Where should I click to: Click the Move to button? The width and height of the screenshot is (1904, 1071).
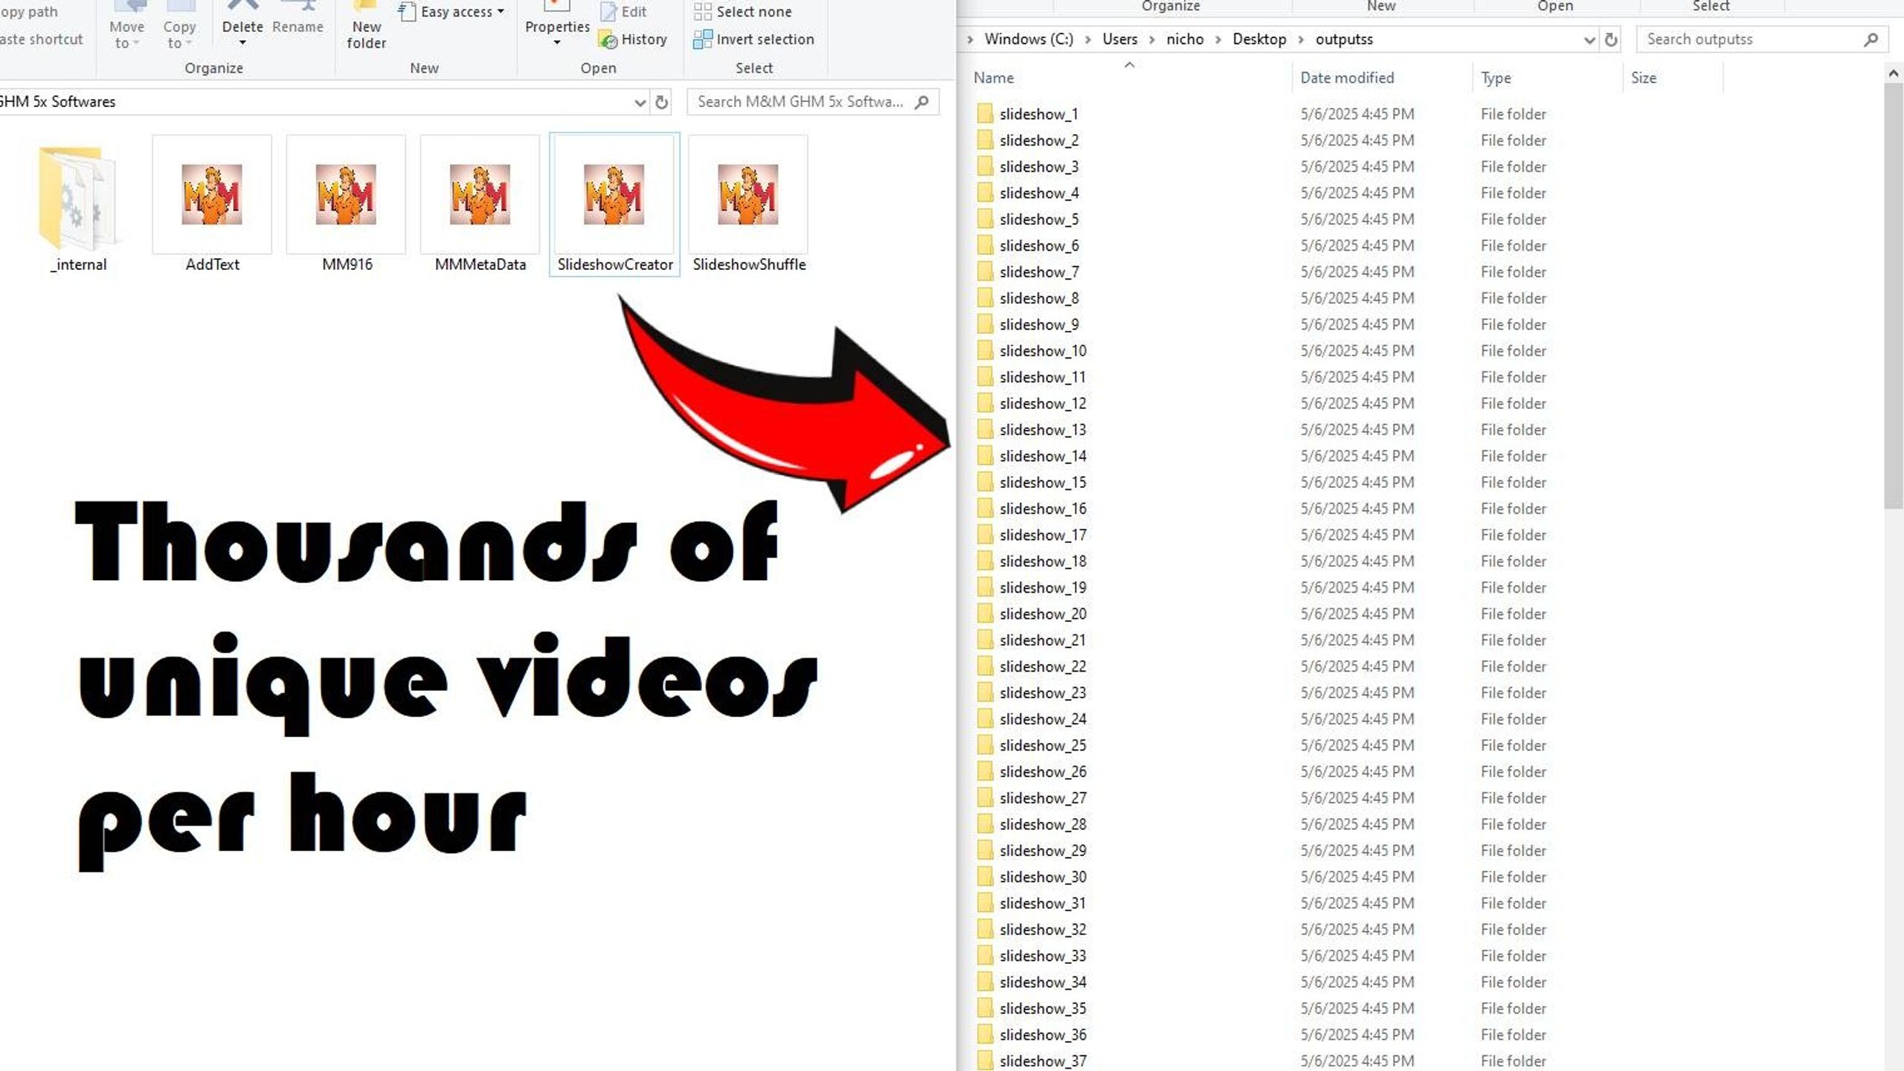point(126,27)
